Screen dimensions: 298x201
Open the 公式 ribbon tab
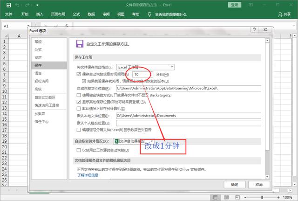click(76, 14)
